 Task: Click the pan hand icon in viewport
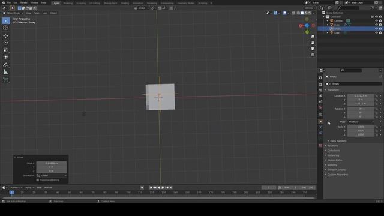click(x=313, y=43)
